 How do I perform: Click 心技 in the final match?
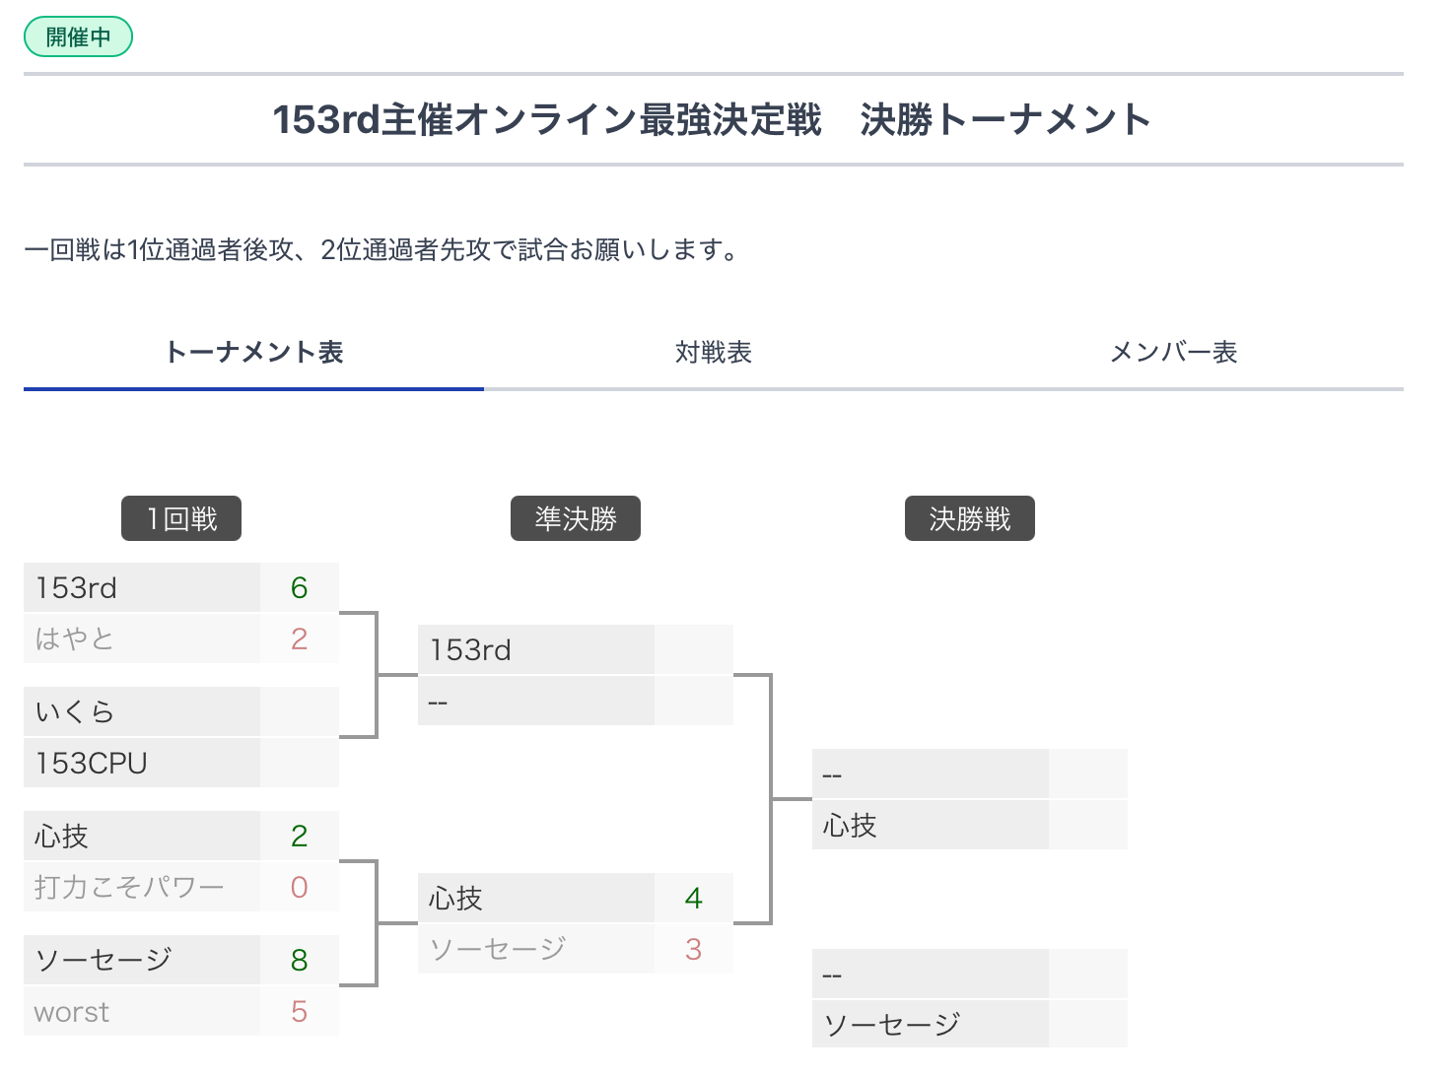click(x=931, y=825)
